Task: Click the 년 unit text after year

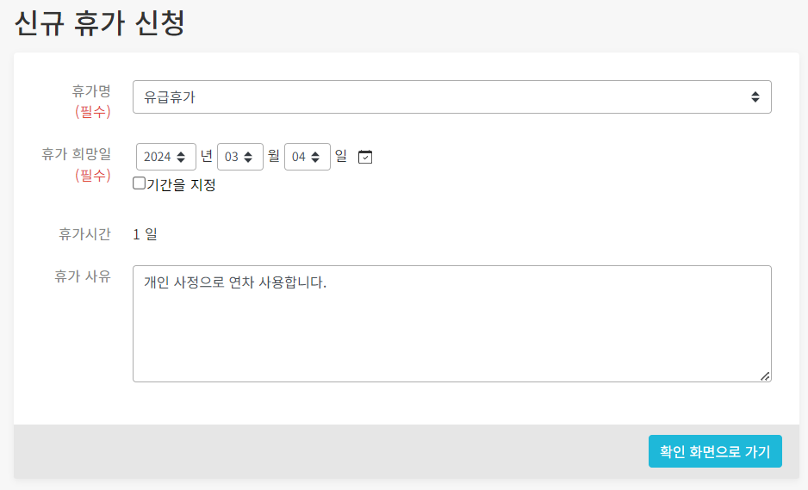Action: (207, 157)
